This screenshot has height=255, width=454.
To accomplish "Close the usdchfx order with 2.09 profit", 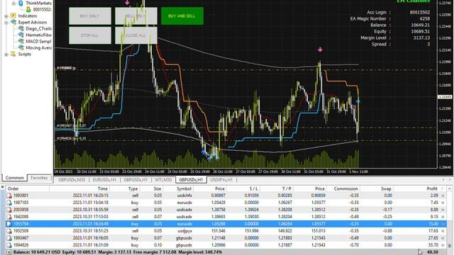I will 443,195.
